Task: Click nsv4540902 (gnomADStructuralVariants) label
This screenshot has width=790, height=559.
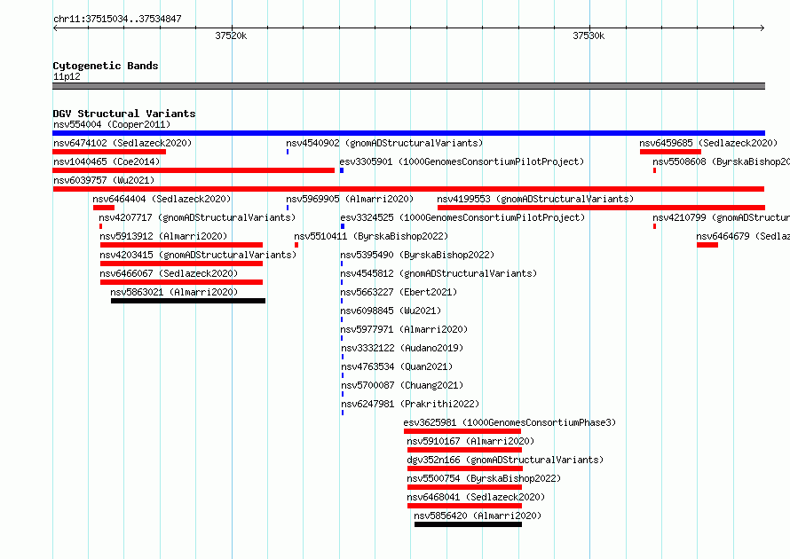Action: pyautogui.click(x=384, y=143)
